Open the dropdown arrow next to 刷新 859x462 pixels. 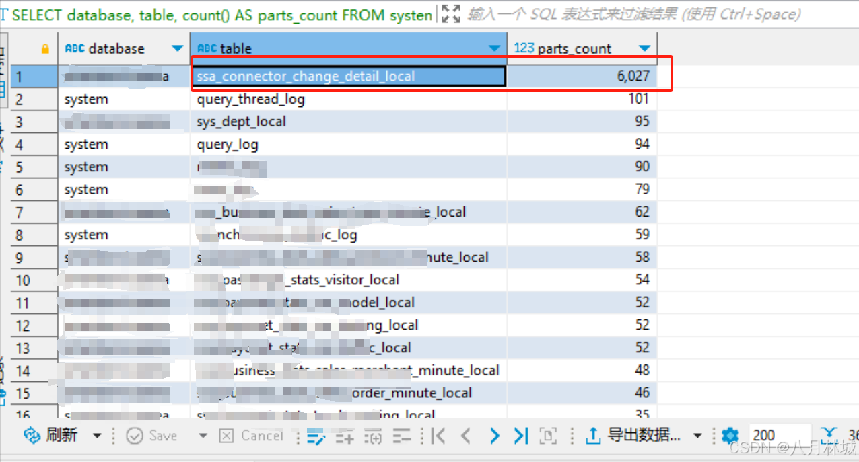(x=97, y=436)
